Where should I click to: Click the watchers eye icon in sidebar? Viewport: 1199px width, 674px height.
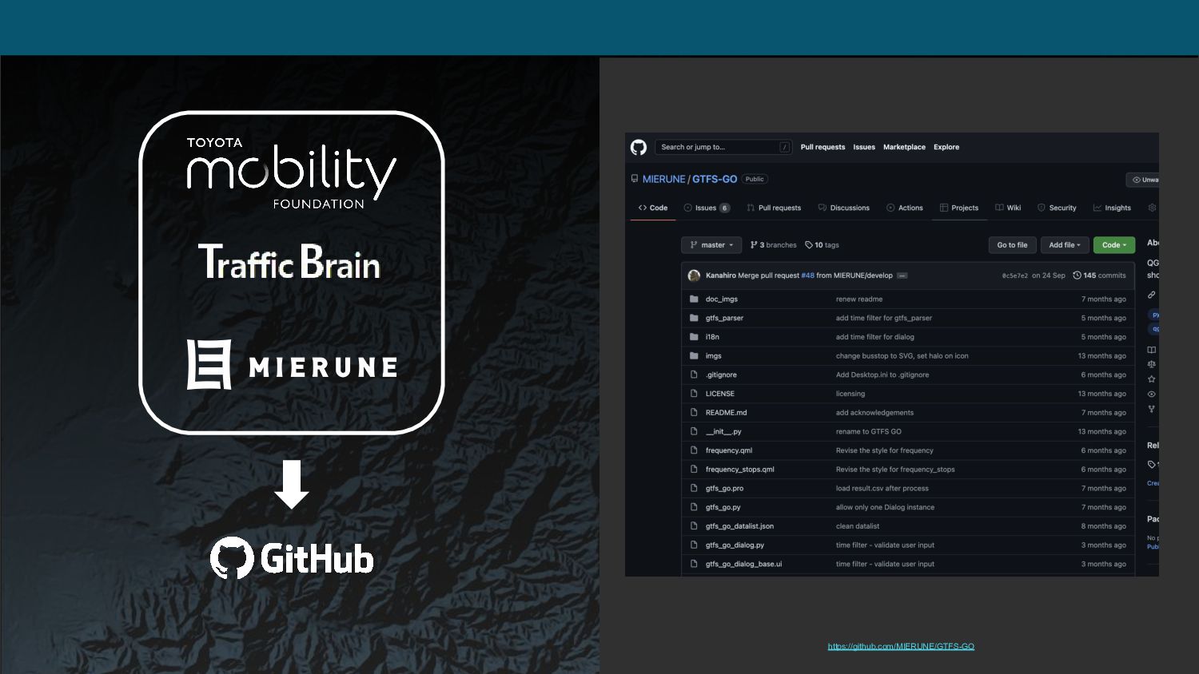click(1152, 394)
